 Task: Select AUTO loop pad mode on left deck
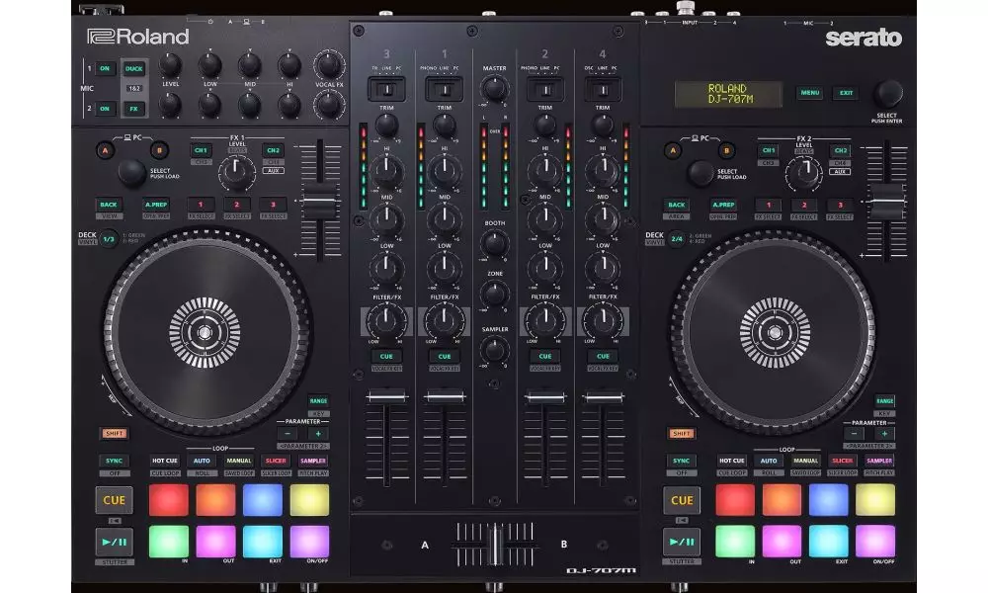(202, 461)
